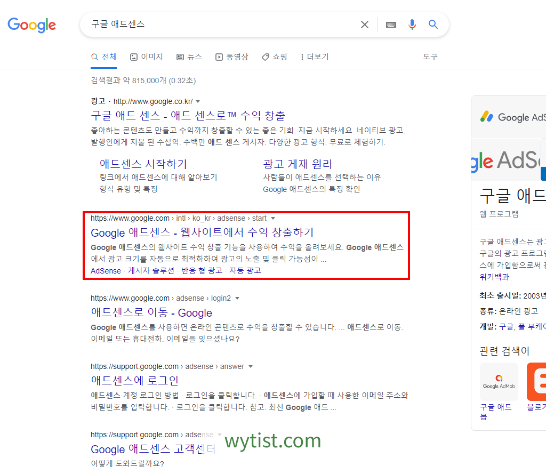This screenshot has width=546, height=474.
Task: Open the 애드센스로 이동 - Google result
Action: coord(151,312)
